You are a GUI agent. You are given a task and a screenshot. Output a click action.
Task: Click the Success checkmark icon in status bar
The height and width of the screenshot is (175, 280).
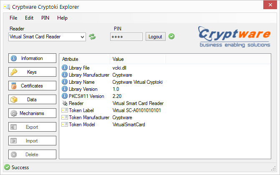pyautogui.click(x=7, y=167)
